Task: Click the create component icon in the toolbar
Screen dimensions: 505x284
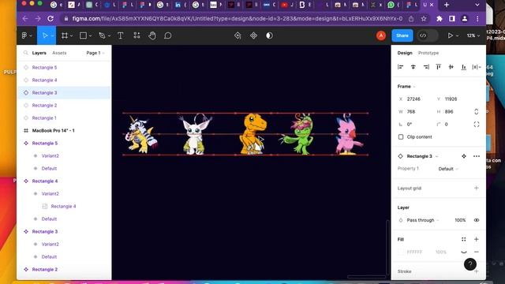Action: click(254, 35)
